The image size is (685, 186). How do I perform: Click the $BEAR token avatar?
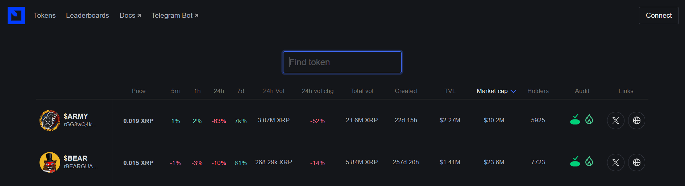tap(50, 162)
